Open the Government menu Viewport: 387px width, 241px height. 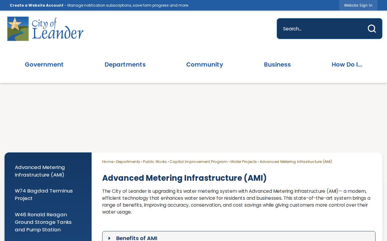point(44,64)
